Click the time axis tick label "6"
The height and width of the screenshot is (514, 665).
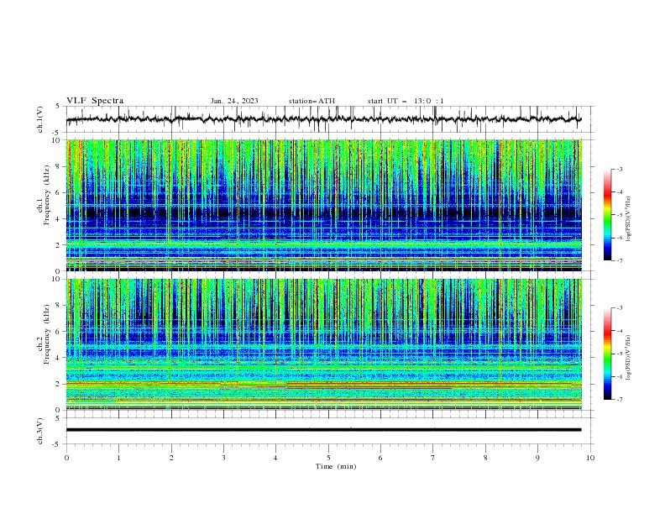tap(381, 458)
